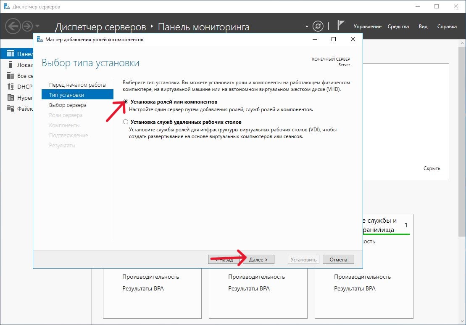466x325 pixels.
Task: Expand the navigation history dropdown arrow
Action: 37,26
